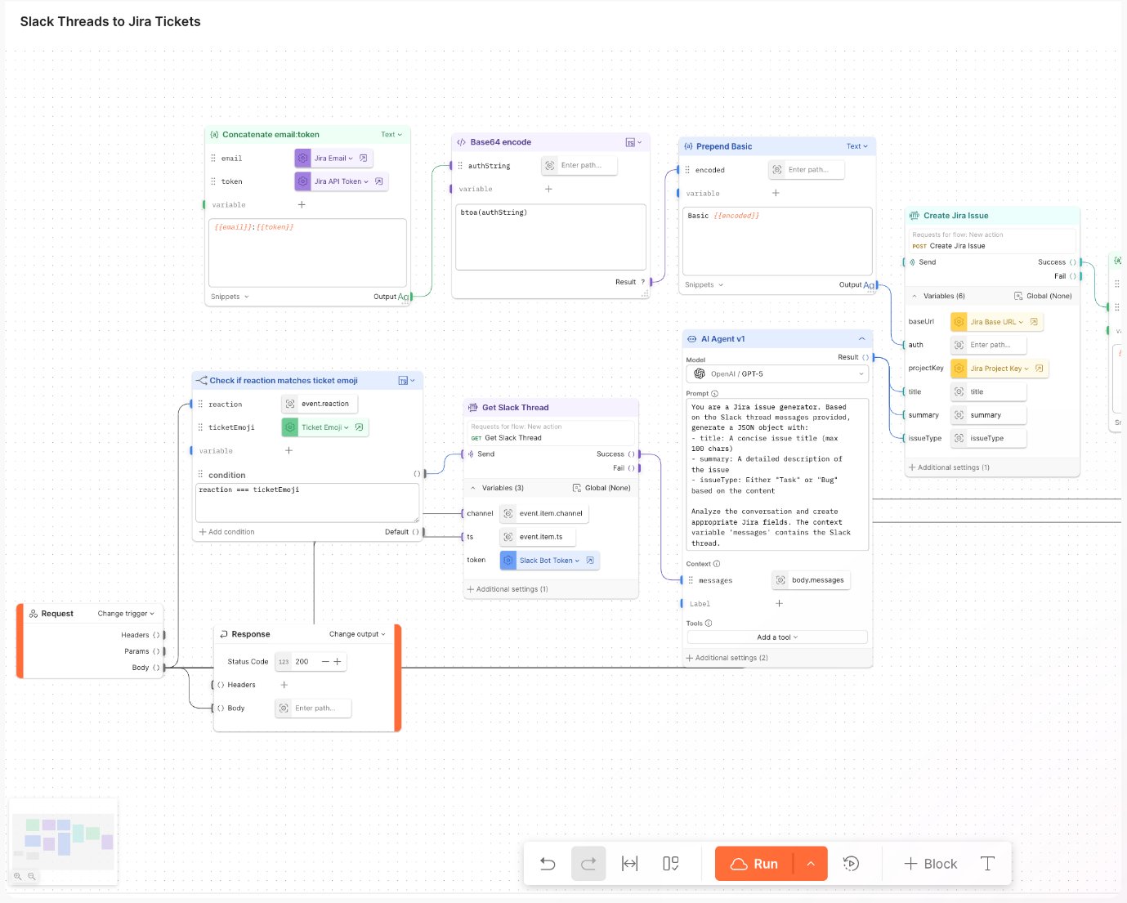Click gear icon beside Jira API Token

click(x=303, y=181)
